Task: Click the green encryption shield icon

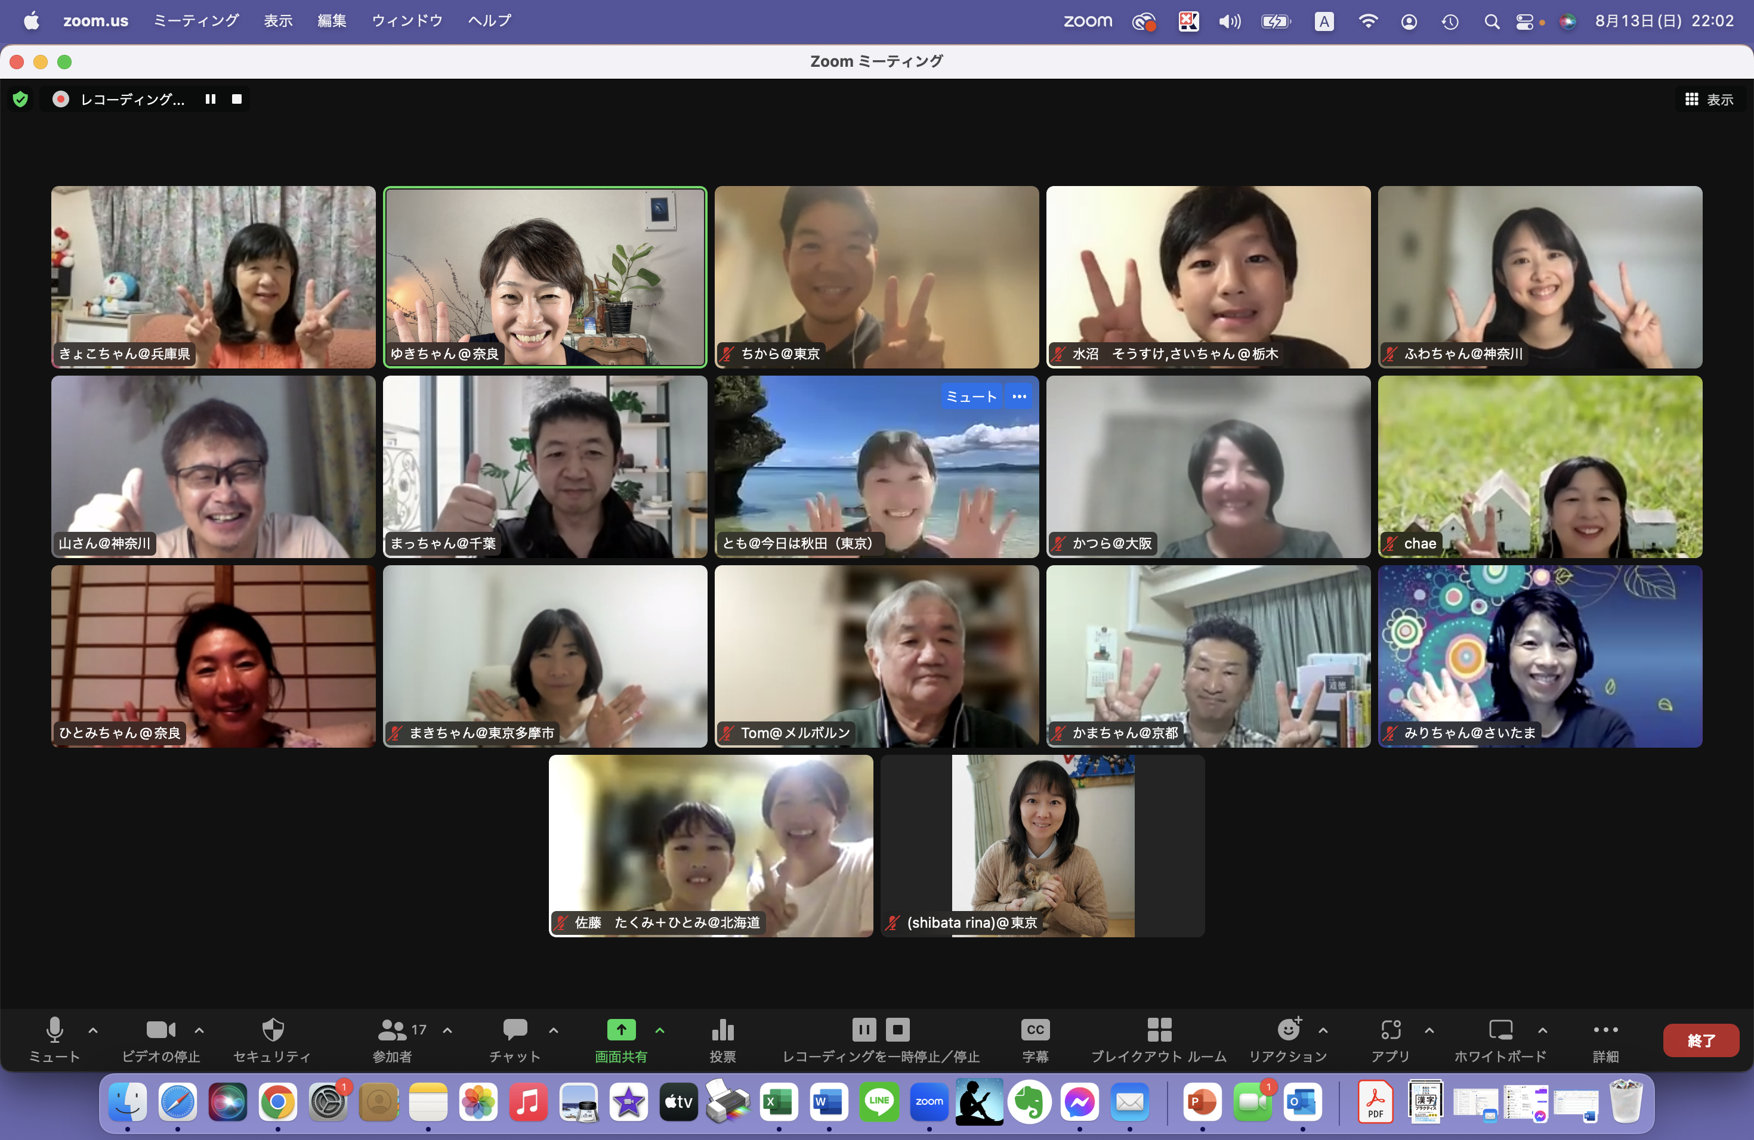Action: 21,100
